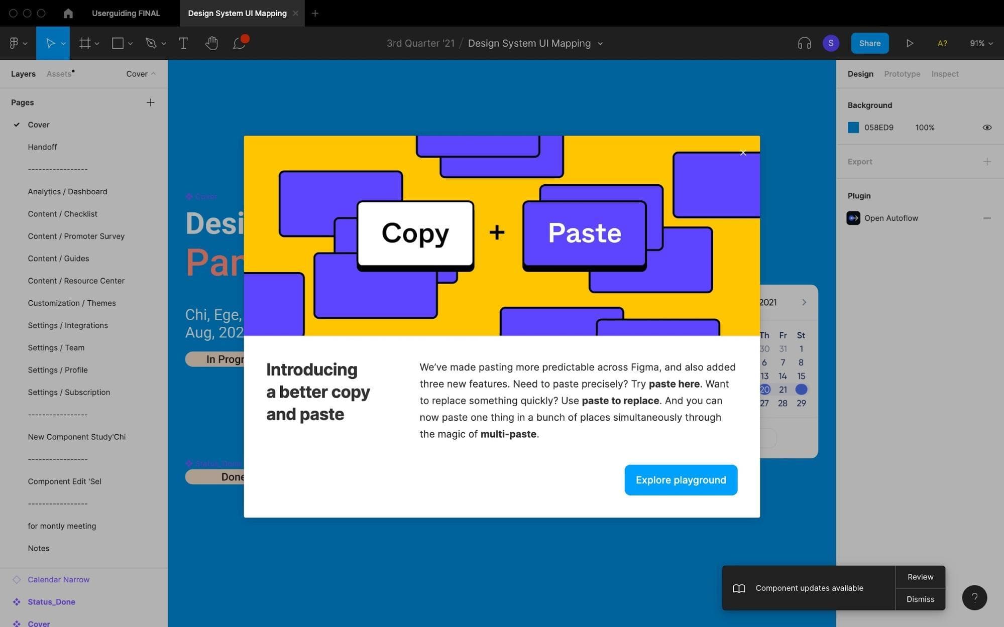This screenshot has width=1004, height=627.
Task: Click the Explore playground button
Action: pos(681,480)
